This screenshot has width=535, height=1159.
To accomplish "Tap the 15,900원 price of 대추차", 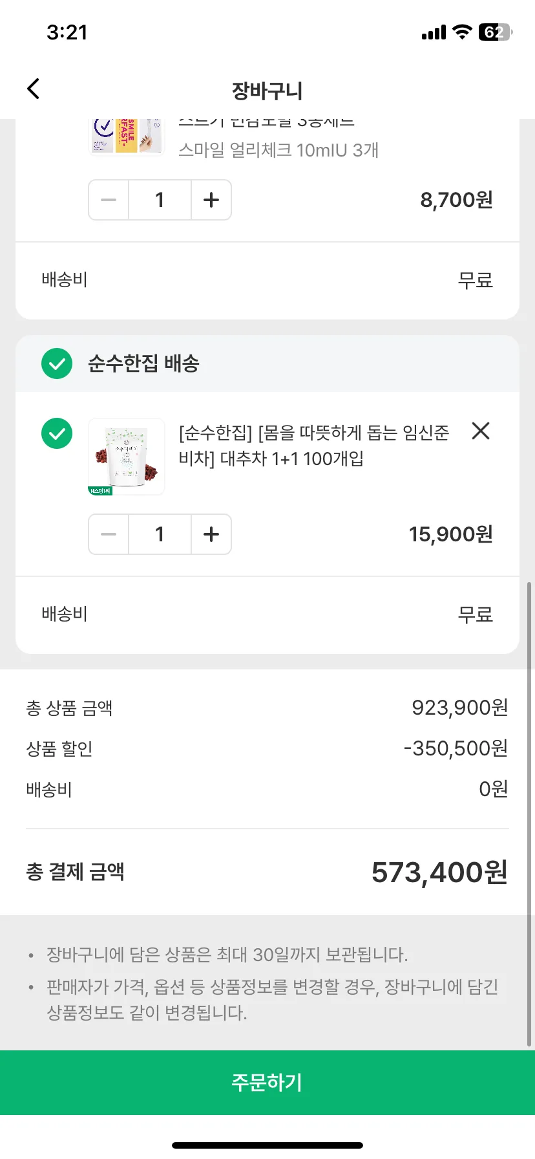I will 451,534.
